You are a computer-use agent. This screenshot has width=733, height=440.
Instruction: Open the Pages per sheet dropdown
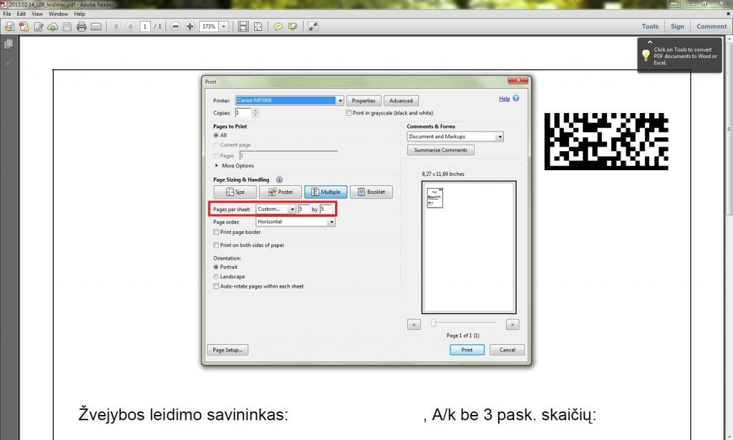[292, 209]
